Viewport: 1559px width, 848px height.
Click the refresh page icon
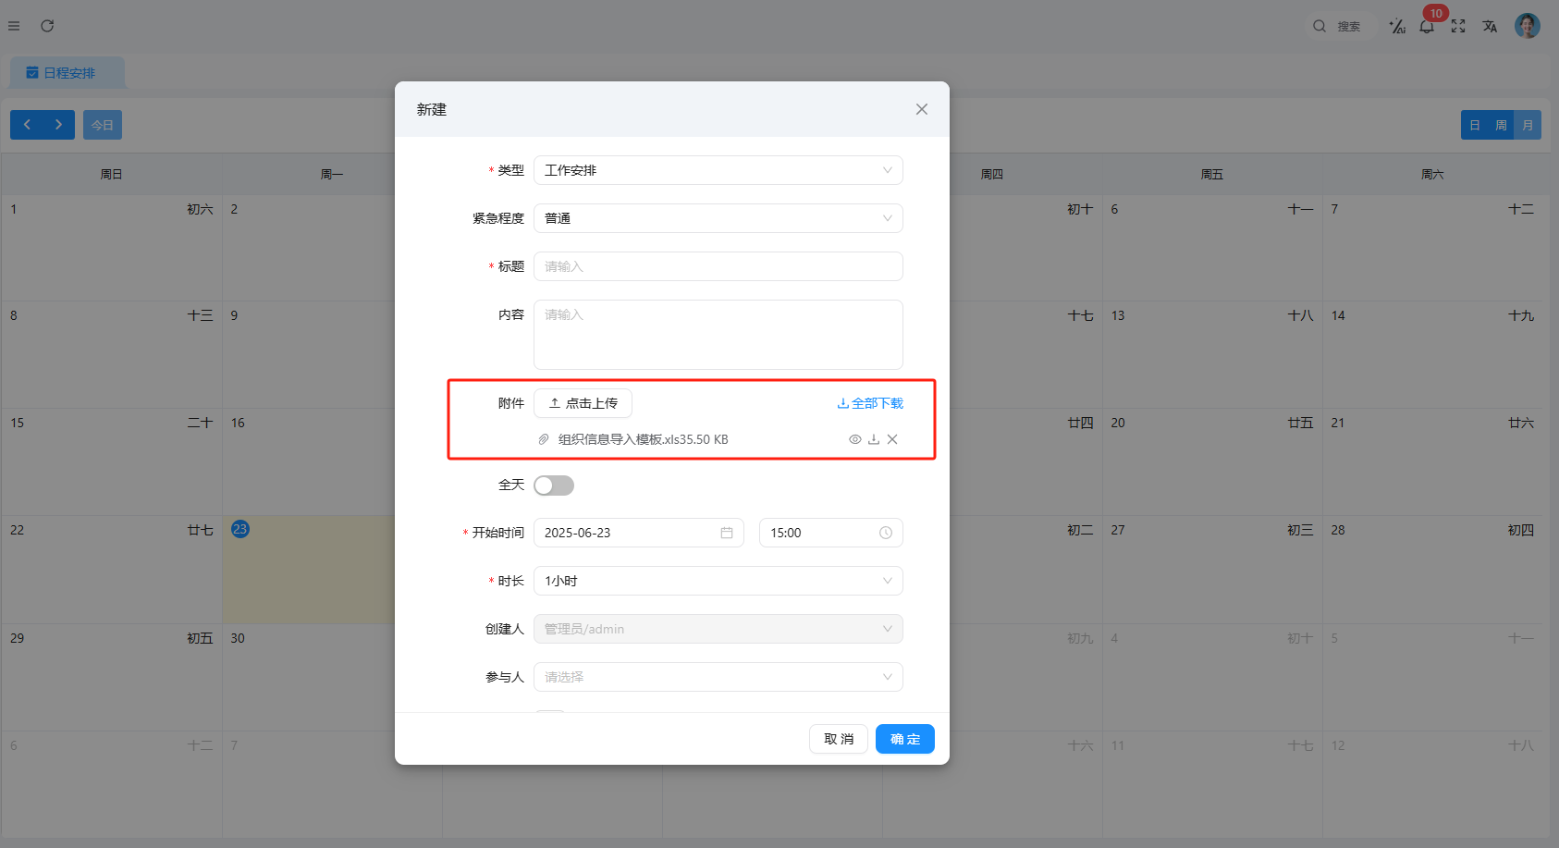coord(47,26)
